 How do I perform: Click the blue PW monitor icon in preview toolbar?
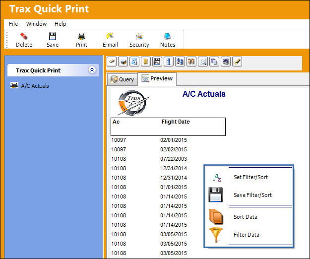click(226, 62)
